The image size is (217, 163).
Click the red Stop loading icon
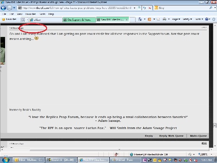[x=150, y=8]
